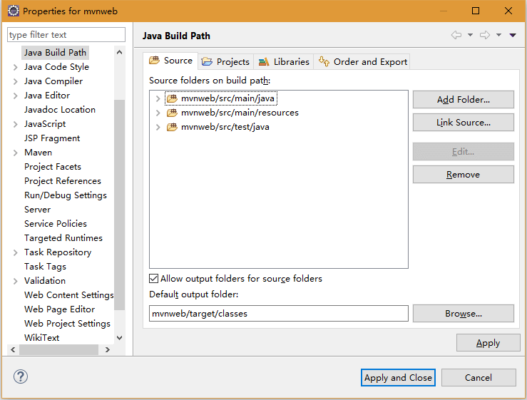
Task: Click the sidebar horizontal scrollbar thumb
Action: pyautogui.click(x=58, y=350)
